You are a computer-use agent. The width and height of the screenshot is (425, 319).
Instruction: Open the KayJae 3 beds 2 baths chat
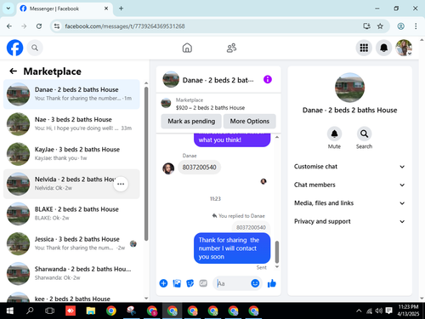tap(71, 154)
